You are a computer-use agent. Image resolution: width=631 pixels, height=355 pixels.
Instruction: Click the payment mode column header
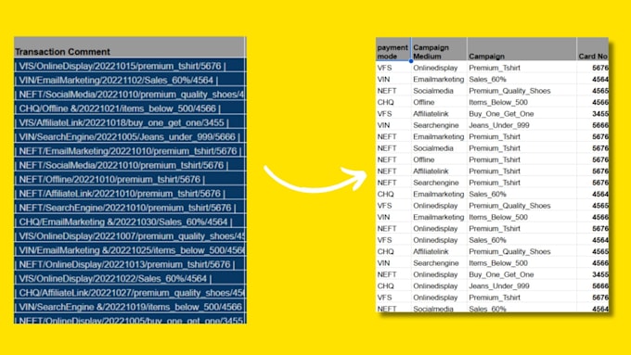[x=393, y=49]
